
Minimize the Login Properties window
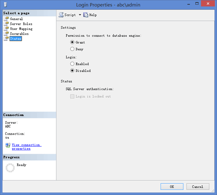coord(189,4)
